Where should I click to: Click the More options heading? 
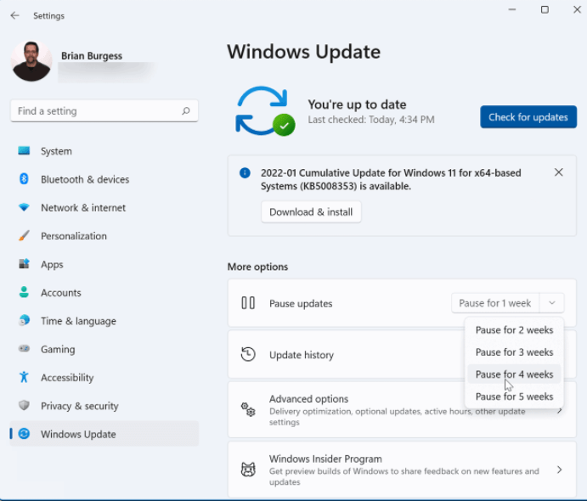click(x=257, y=267)
